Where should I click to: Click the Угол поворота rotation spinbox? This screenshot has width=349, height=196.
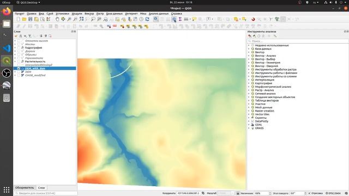(x=298, y=193)
